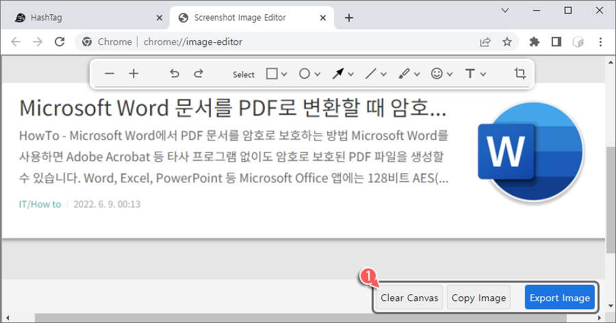616x323 pixels.
Task: Pick the Arrow drawing tool
Action: [x=338, y=74]
